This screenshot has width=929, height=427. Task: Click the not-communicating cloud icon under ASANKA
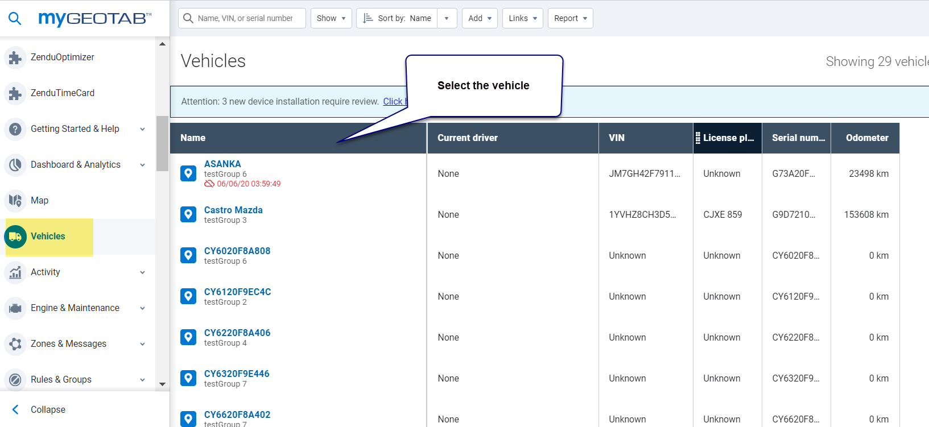pos(209,184)
